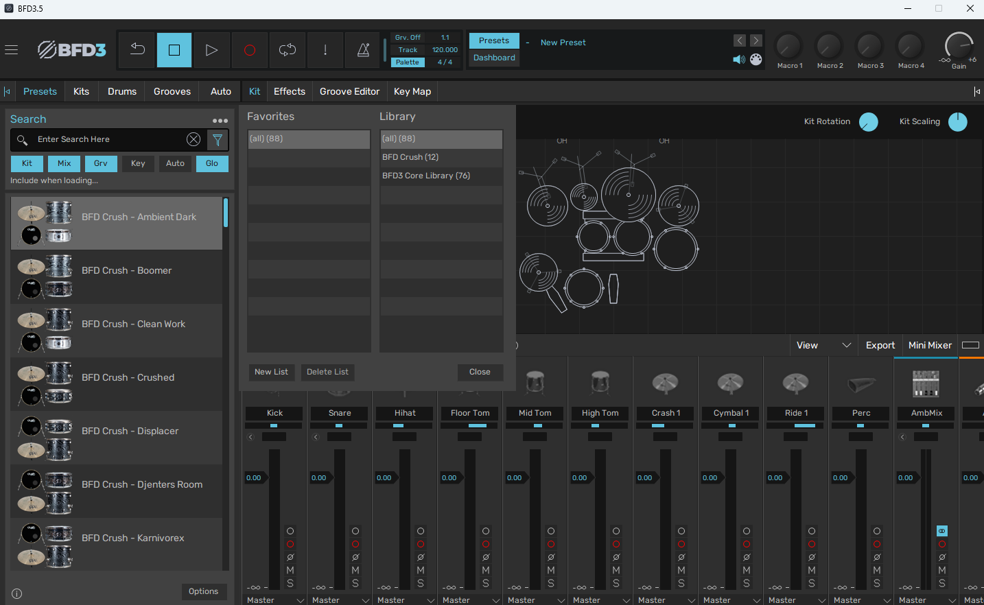Click the Delete List button
984x605 pixels.
point(327,372)
